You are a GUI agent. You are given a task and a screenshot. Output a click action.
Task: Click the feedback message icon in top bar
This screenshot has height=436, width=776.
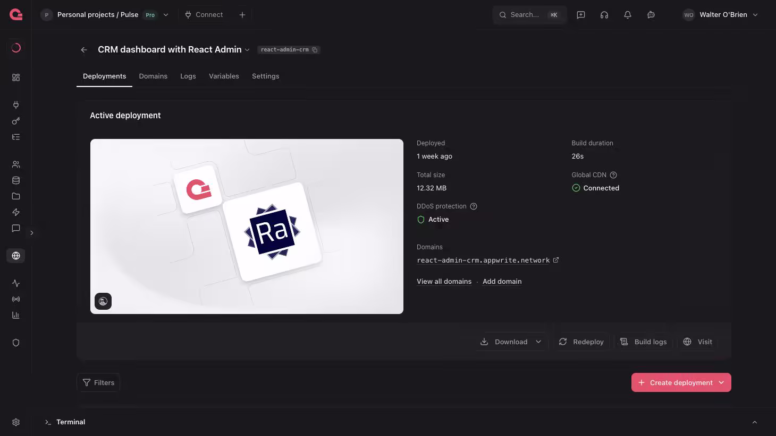[581, 15]
